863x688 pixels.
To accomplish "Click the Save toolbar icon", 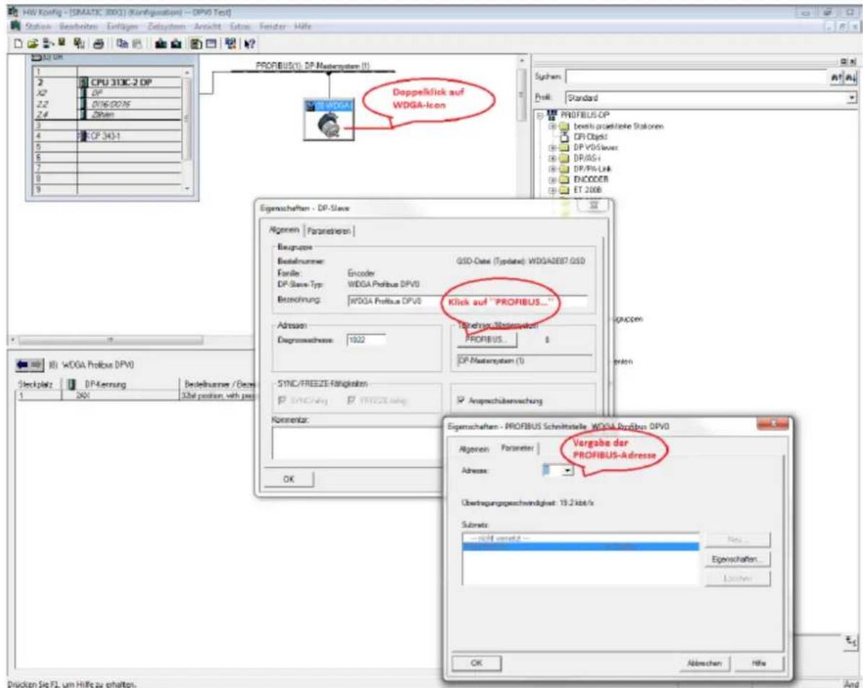I will point(61,43).
